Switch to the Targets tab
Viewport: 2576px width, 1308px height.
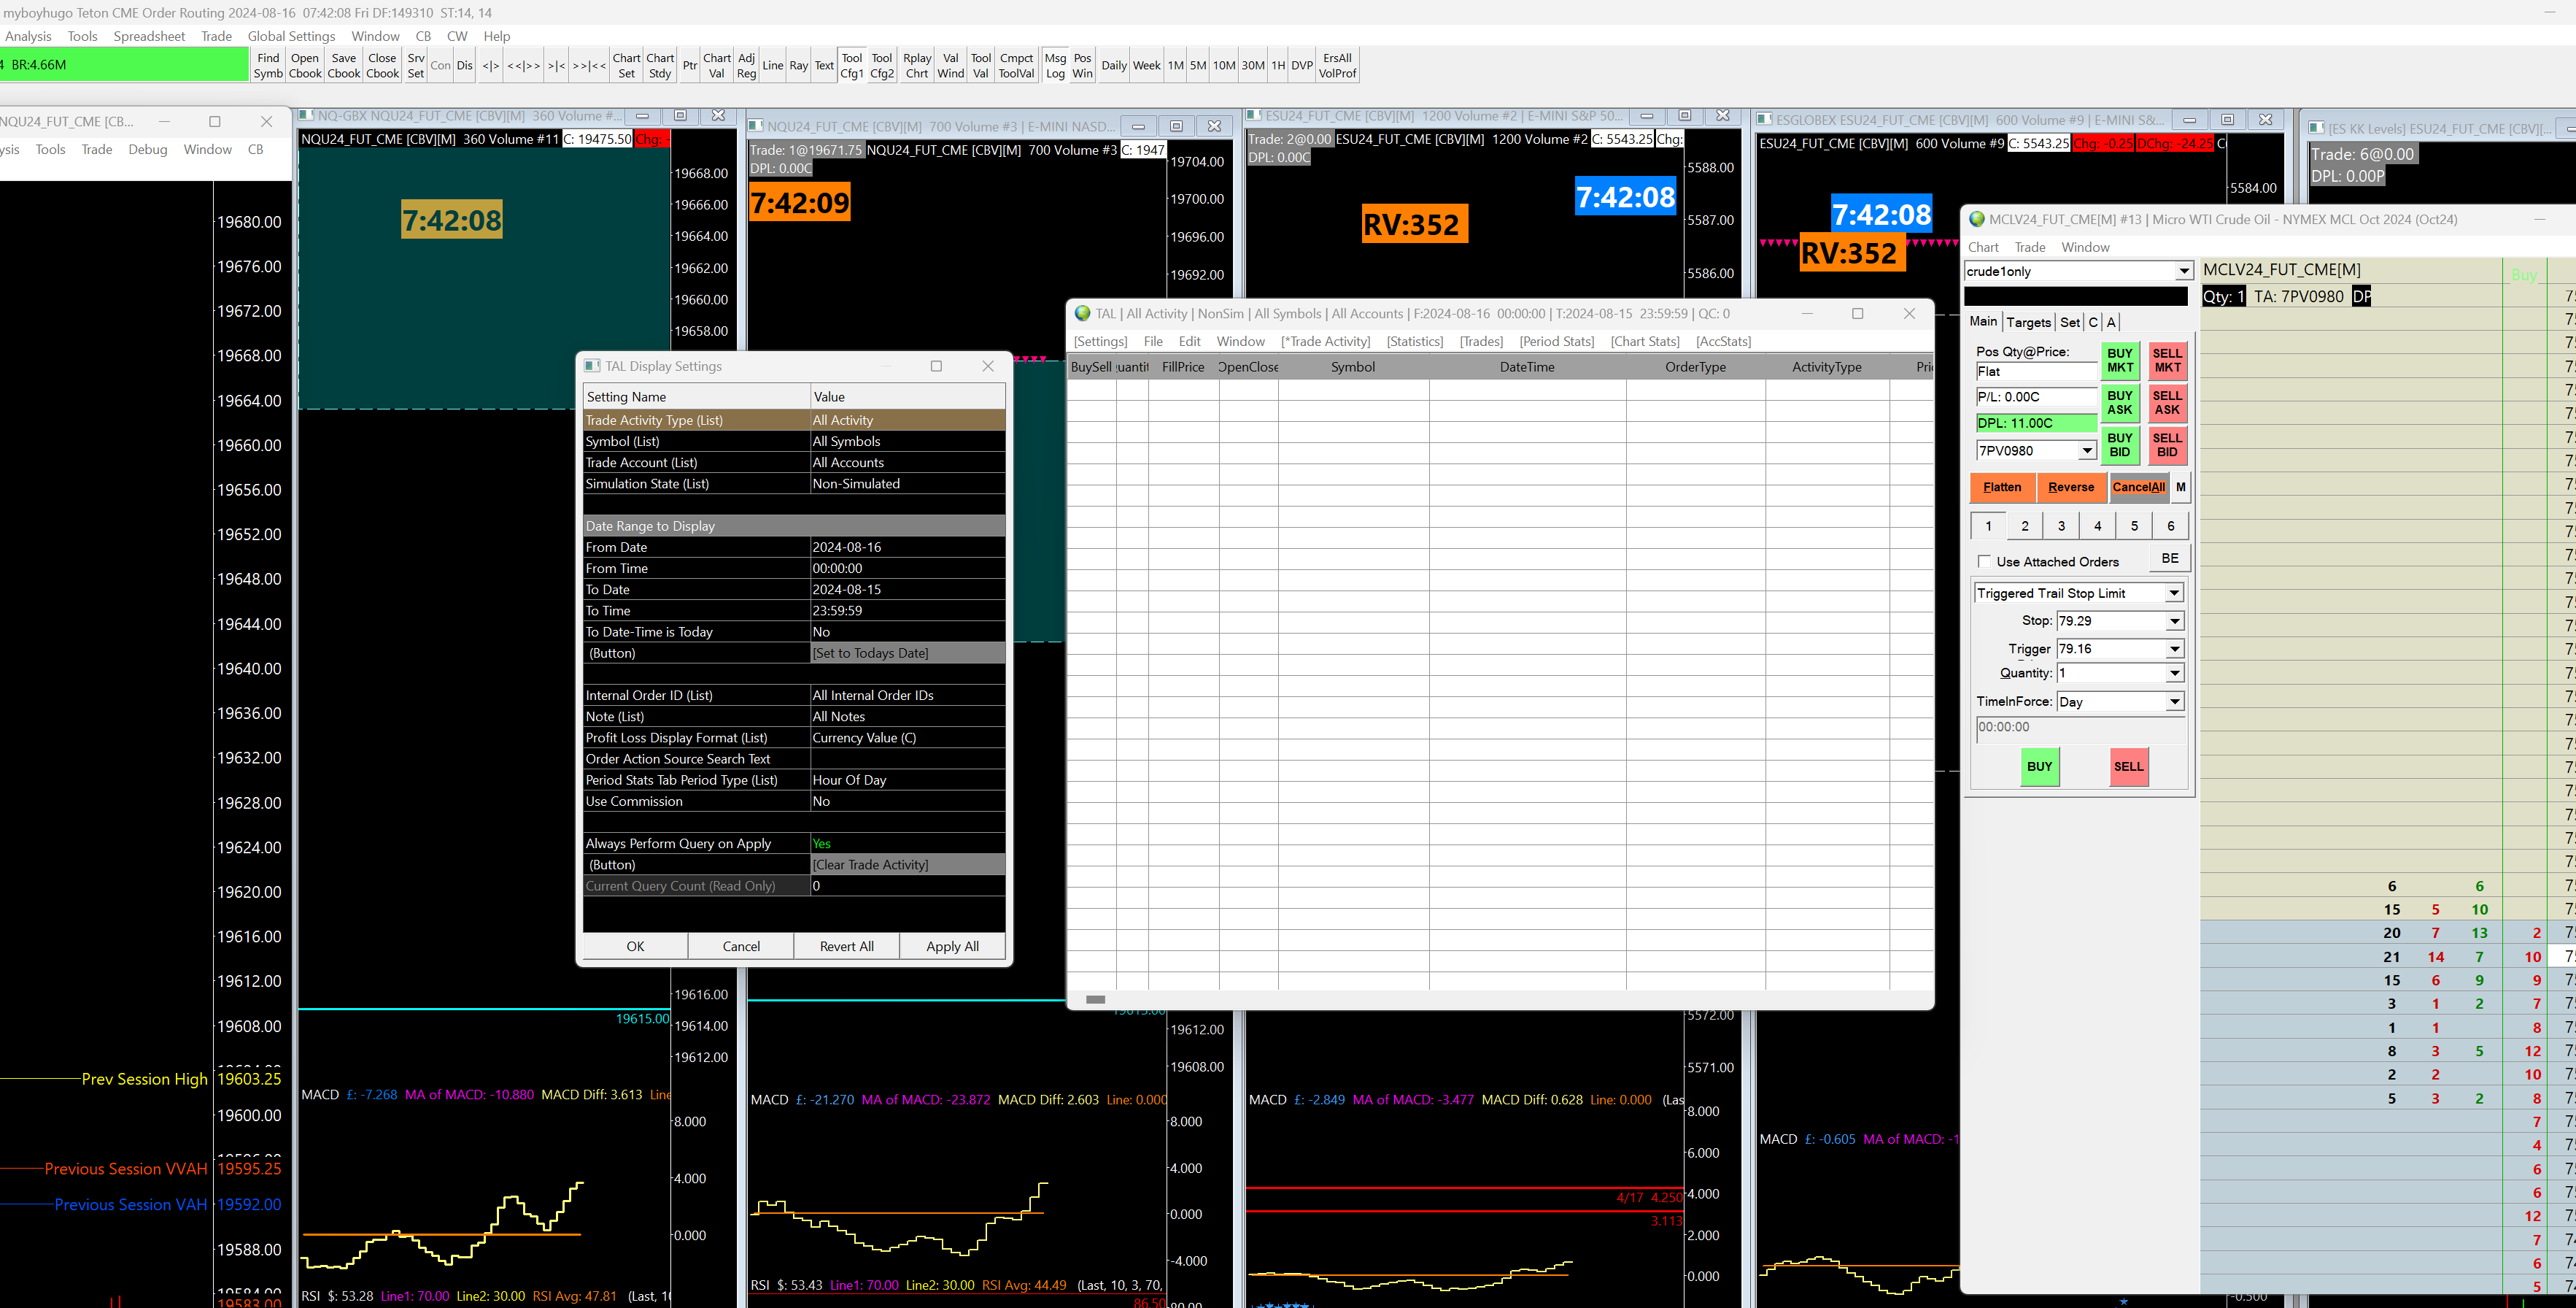pyautogui.click(x=2028, y=322)
